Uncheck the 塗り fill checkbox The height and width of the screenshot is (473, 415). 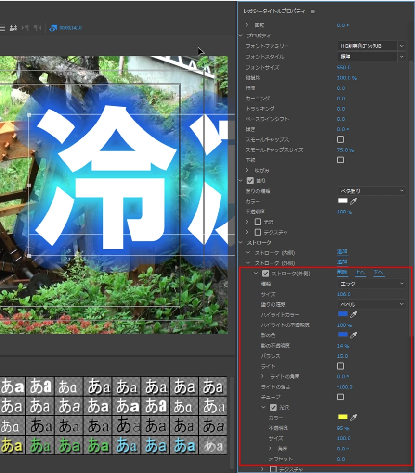(x=250, y=181)
